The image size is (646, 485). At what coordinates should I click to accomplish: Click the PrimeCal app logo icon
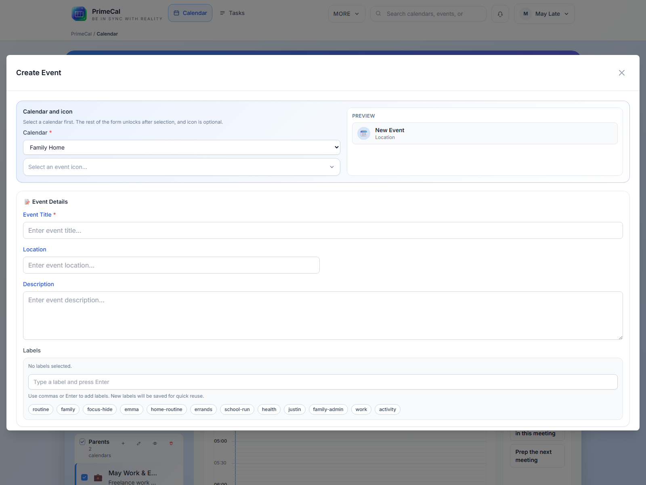pos(78,13)
